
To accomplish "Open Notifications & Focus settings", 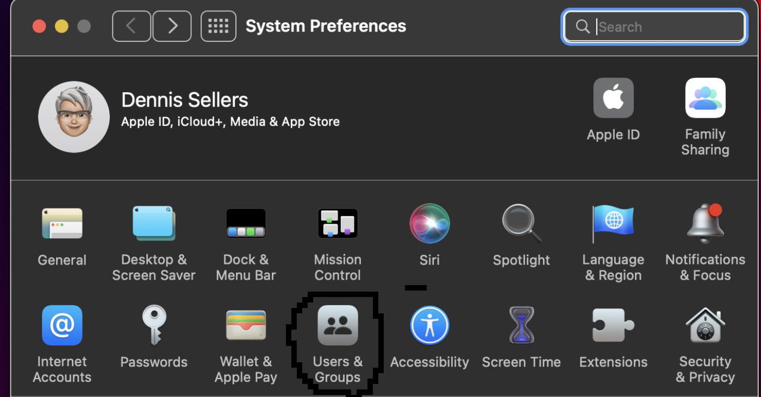I will pos(705,223).
